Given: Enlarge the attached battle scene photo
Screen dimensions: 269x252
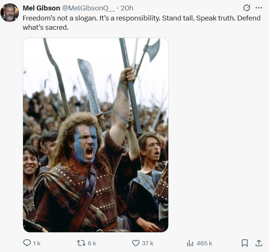Looking at the screenshot, I should coord(95,135).
